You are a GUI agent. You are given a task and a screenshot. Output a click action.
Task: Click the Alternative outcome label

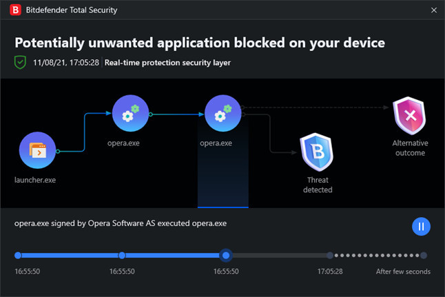click(x=410, y=148)
